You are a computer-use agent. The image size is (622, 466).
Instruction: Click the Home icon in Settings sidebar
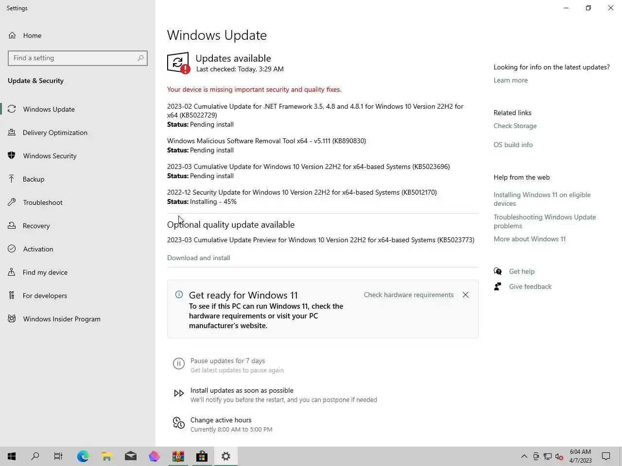pyautogui.click(x=12, y=35)
